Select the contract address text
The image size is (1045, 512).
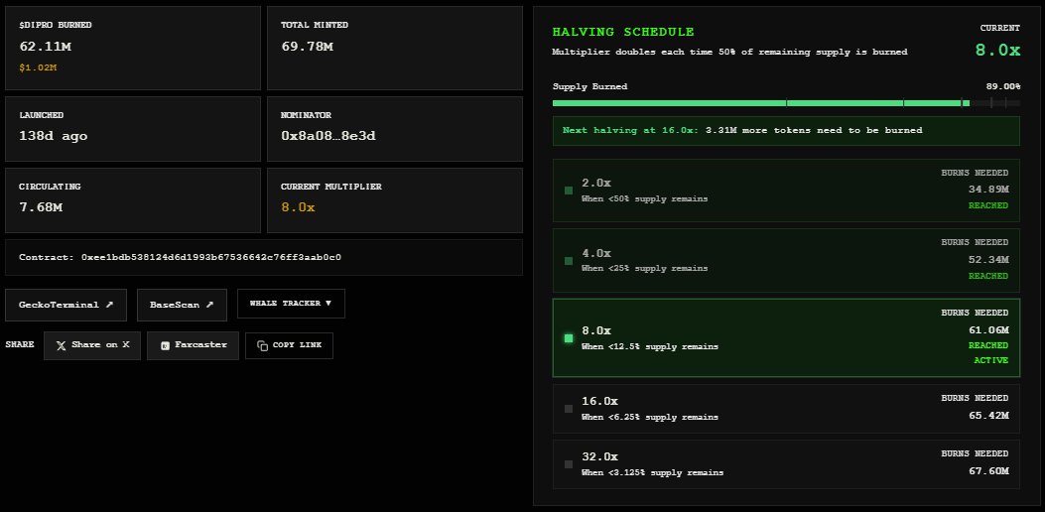click(211, 257)
